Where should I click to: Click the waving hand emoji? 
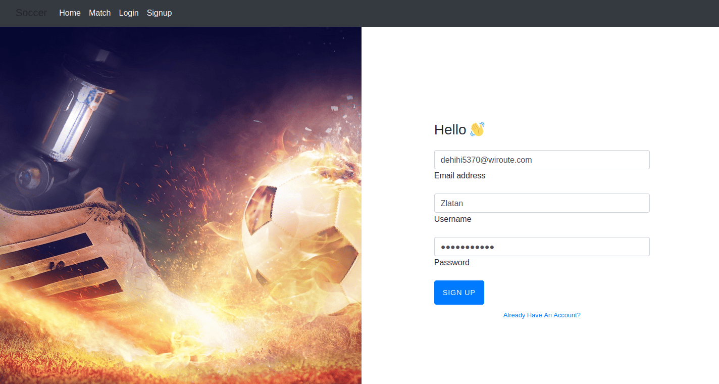click(x=477, y=129)
